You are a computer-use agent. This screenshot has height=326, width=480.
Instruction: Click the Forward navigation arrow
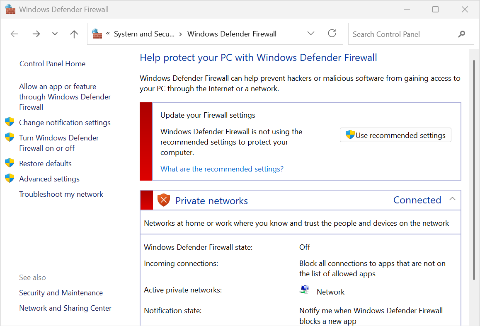coord(36,34)
